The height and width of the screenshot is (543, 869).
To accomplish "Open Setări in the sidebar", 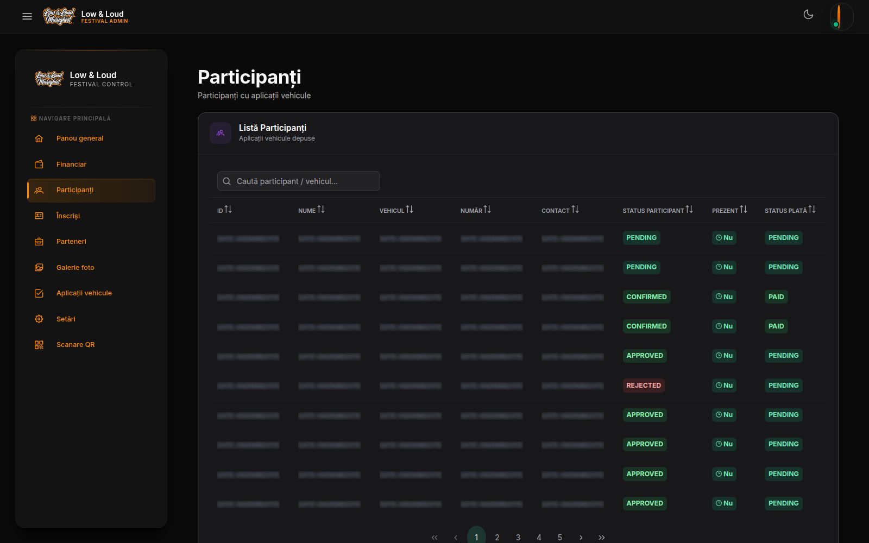I will coord(91,319).
